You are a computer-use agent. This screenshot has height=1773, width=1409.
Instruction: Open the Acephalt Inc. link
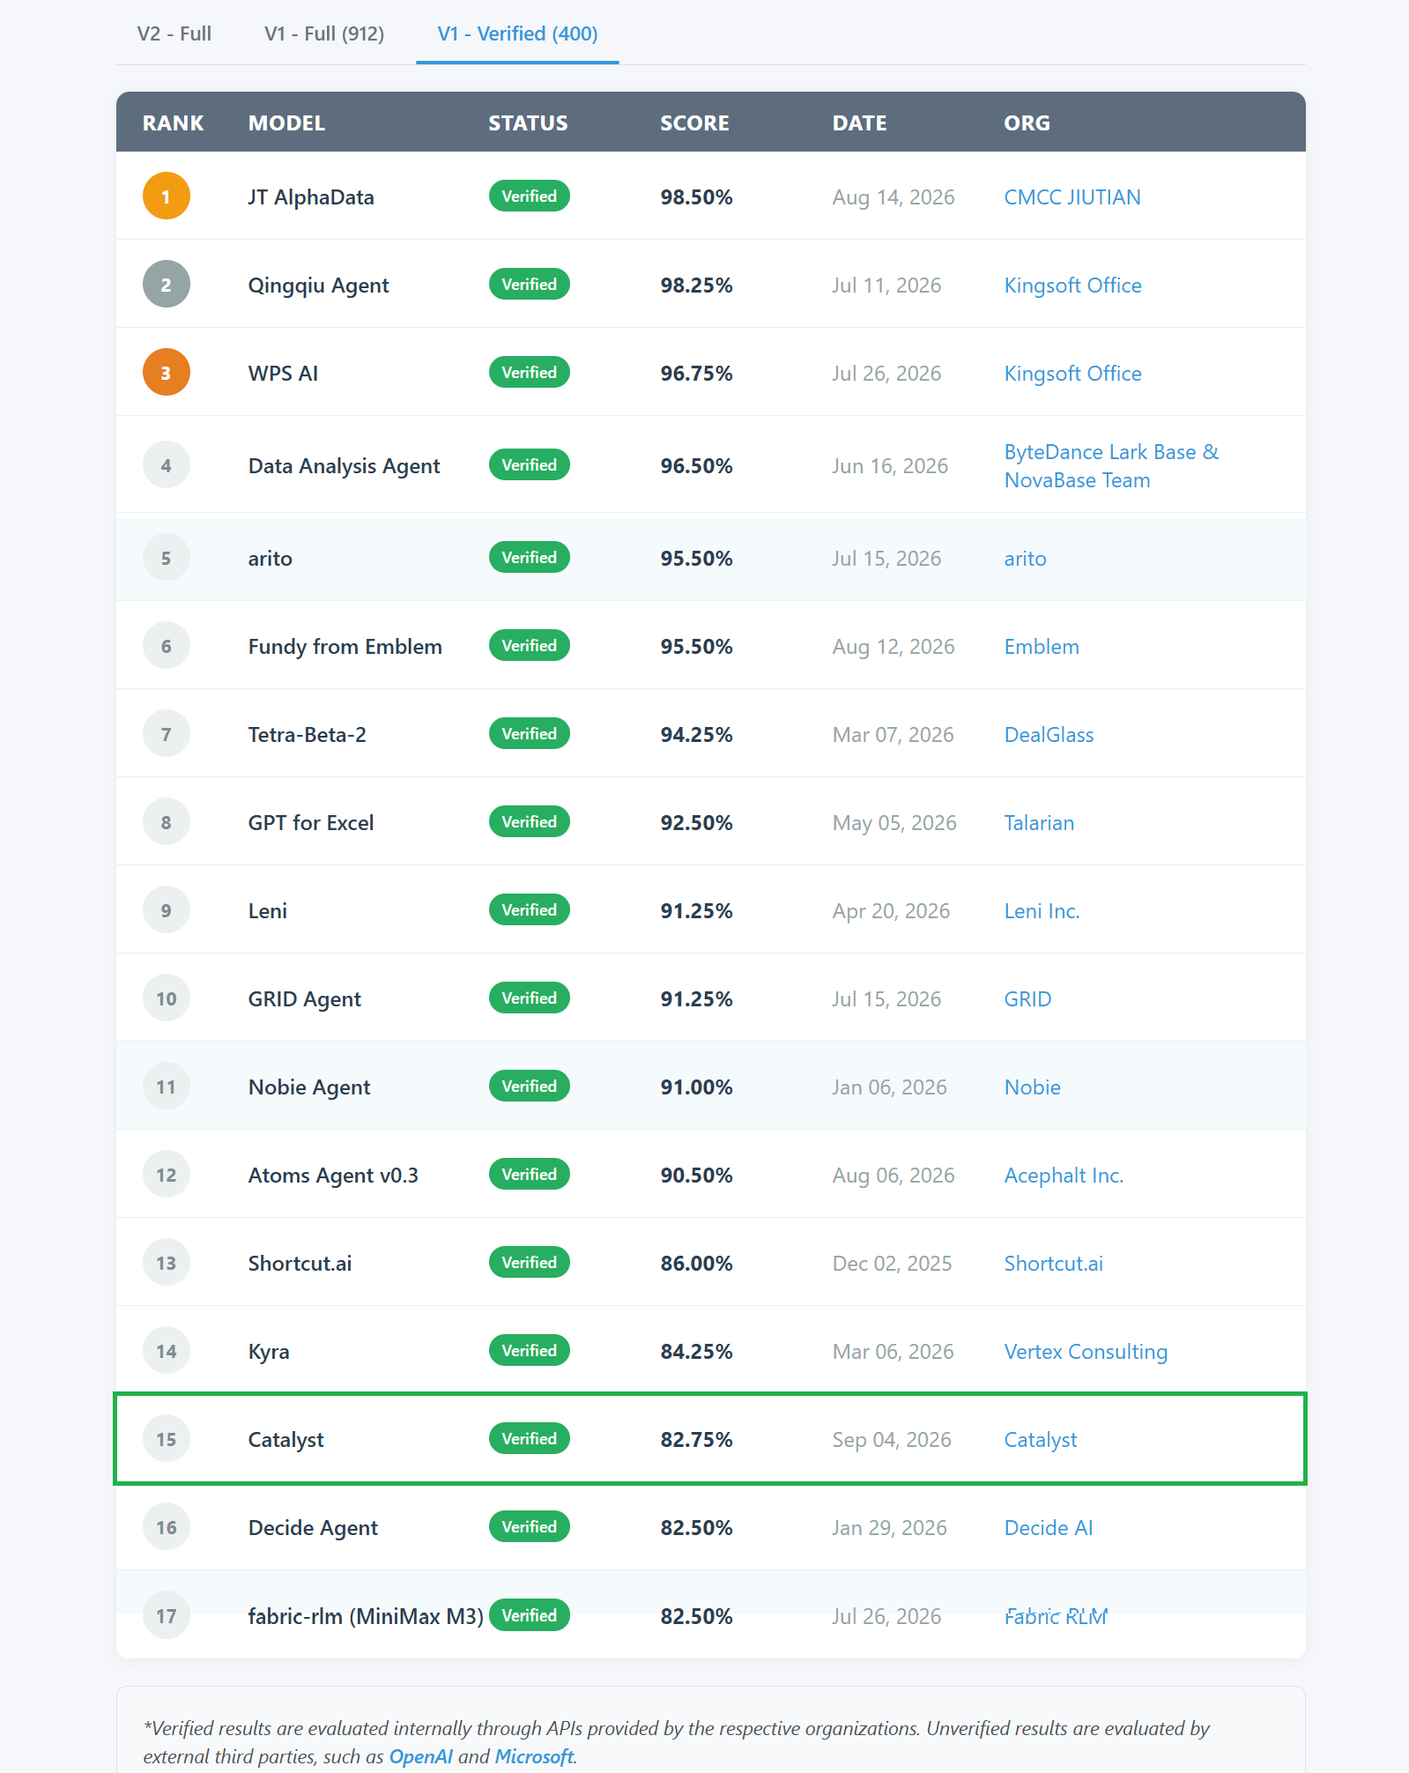(1064, 1176)
